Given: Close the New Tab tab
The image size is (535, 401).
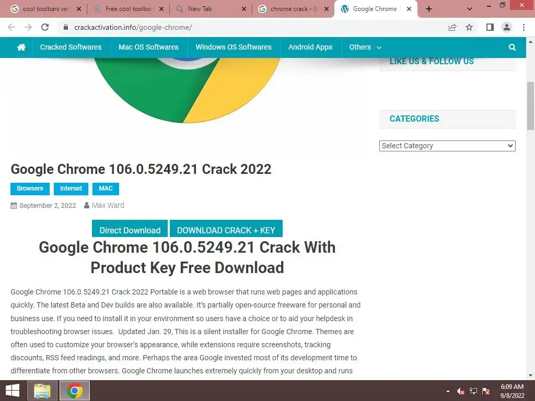Looking at the screenshot, I should coord(244,9).
